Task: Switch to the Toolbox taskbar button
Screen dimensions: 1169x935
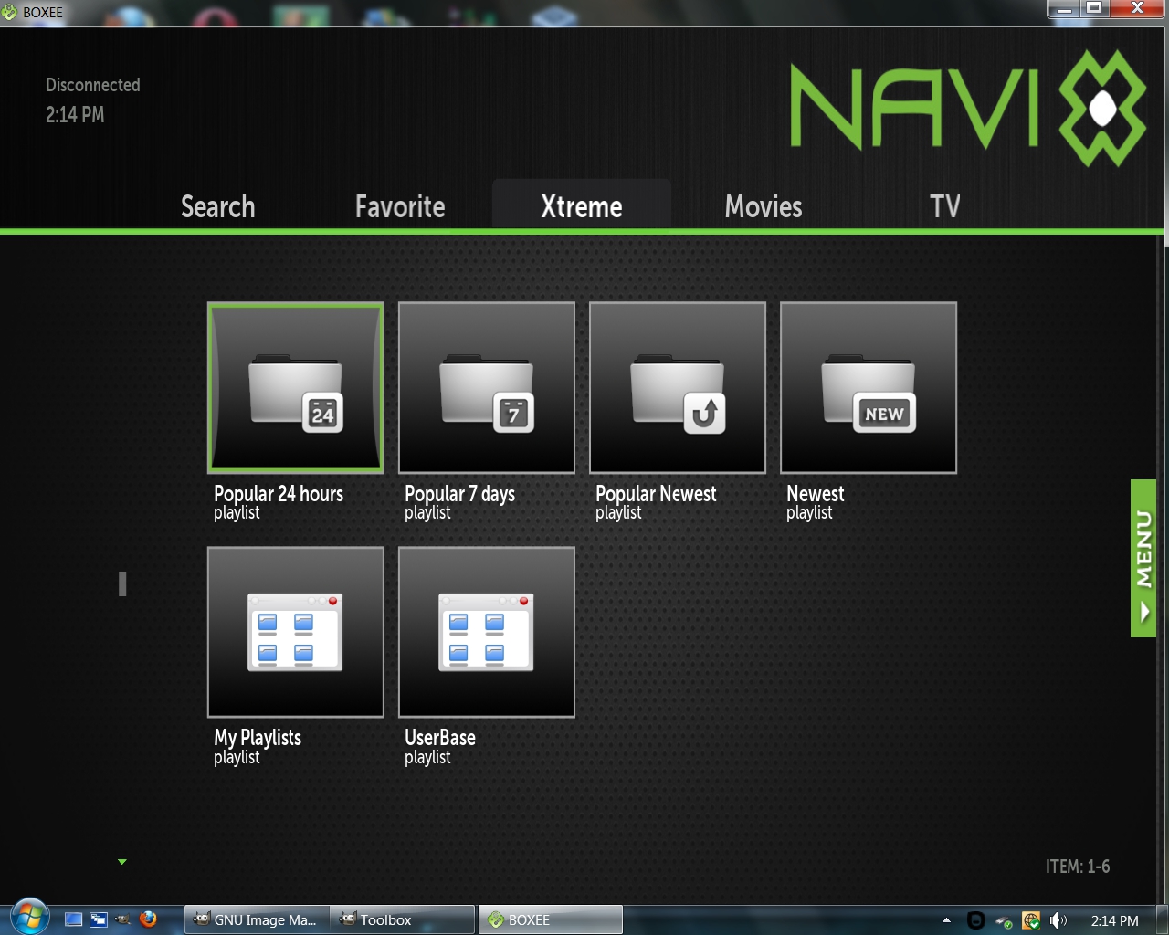Action: (x=403, y=919)
